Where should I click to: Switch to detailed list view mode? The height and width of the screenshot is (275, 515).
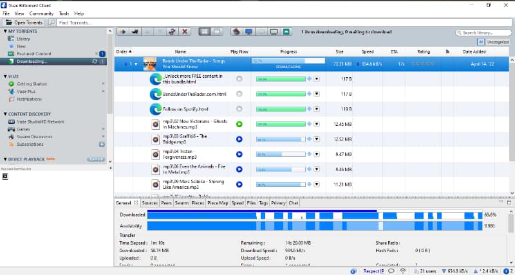(x=205, y=31)
